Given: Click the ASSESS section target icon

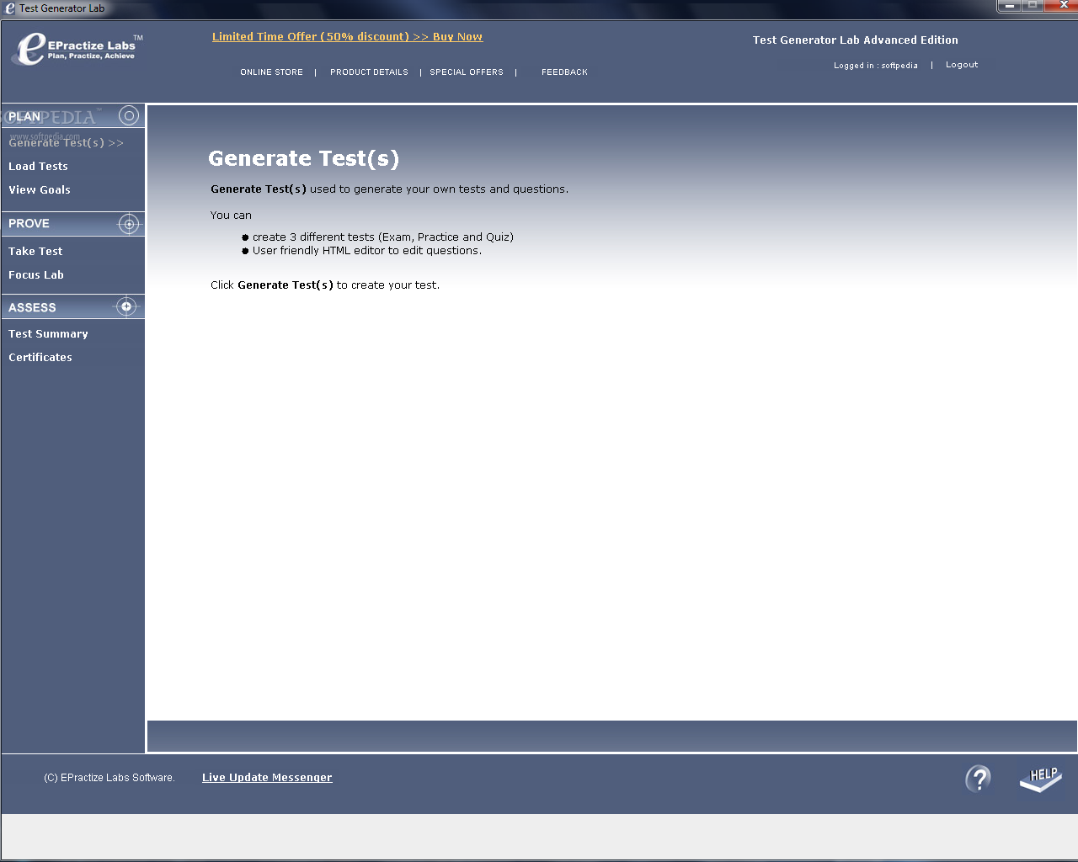Looking at the screenshot, I should click(x=126, y=306).
